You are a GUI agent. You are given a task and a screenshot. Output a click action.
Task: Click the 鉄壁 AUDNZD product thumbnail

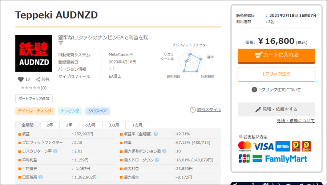tap(34, 53)
